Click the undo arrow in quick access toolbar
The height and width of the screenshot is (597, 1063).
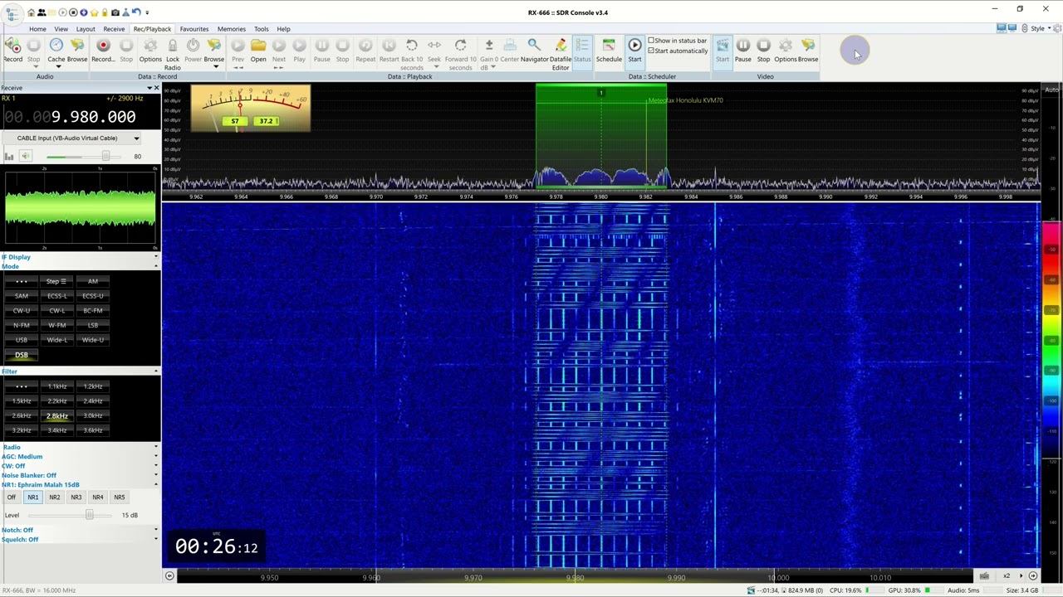tap(136, 12)
